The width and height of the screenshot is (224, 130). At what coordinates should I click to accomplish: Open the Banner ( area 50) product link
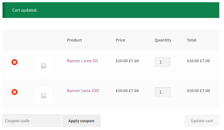(x=82, y=61)
